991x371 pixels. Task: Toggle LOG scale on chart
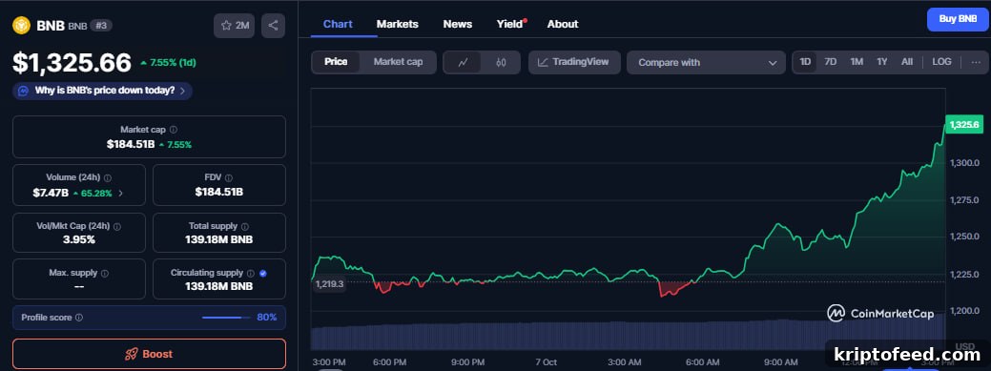(941, 62)
